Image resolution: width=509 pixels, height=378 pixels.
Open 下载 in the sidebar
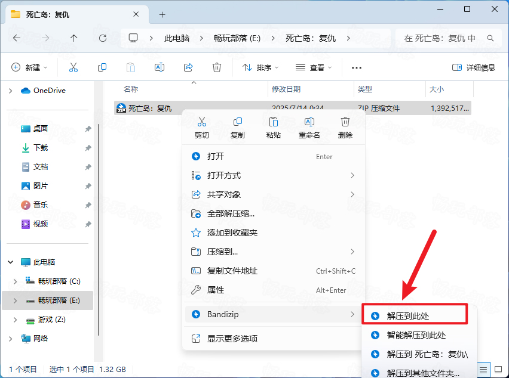35,148
